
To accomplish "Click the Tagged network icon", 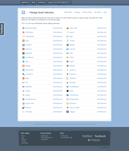I will point(68,112).
